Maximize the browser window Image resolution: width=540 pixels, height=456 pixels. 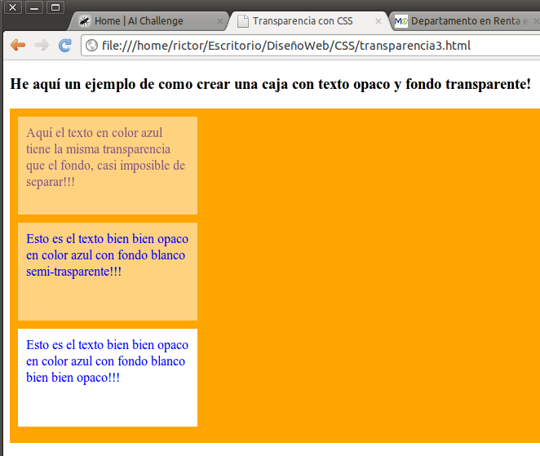pyautogui.click(x=55, y=7)
